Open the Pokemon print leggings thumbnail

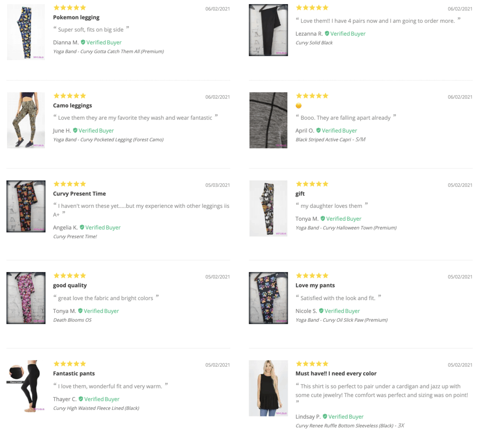(26, 32)
